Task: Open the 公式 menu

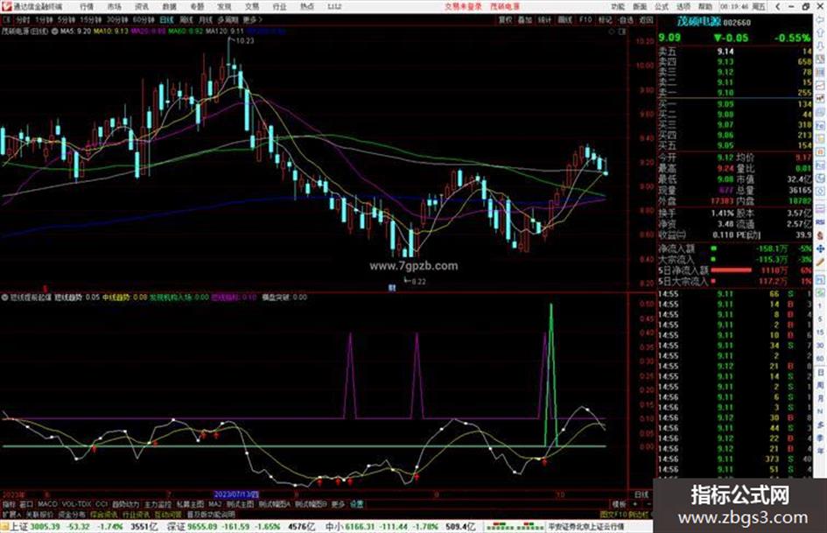Action: (x=662, y=6)
